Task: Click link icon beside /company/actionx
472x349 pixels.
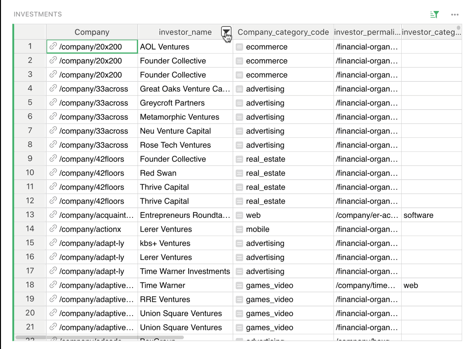Action: pos(53,229)
